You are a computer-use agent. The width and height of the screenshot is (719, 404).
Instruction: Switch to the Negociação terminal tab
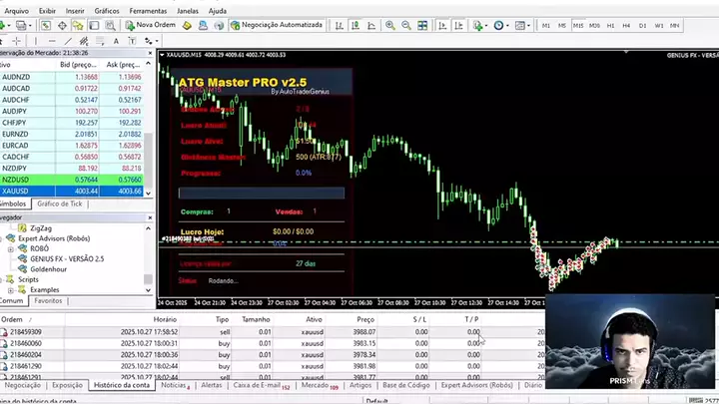(23, 385)
